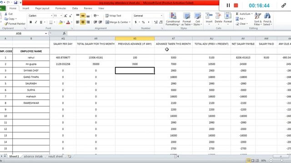The image size is (291, 163).
Task: Toggle Align Text Right
Action: tap(88, 22)
